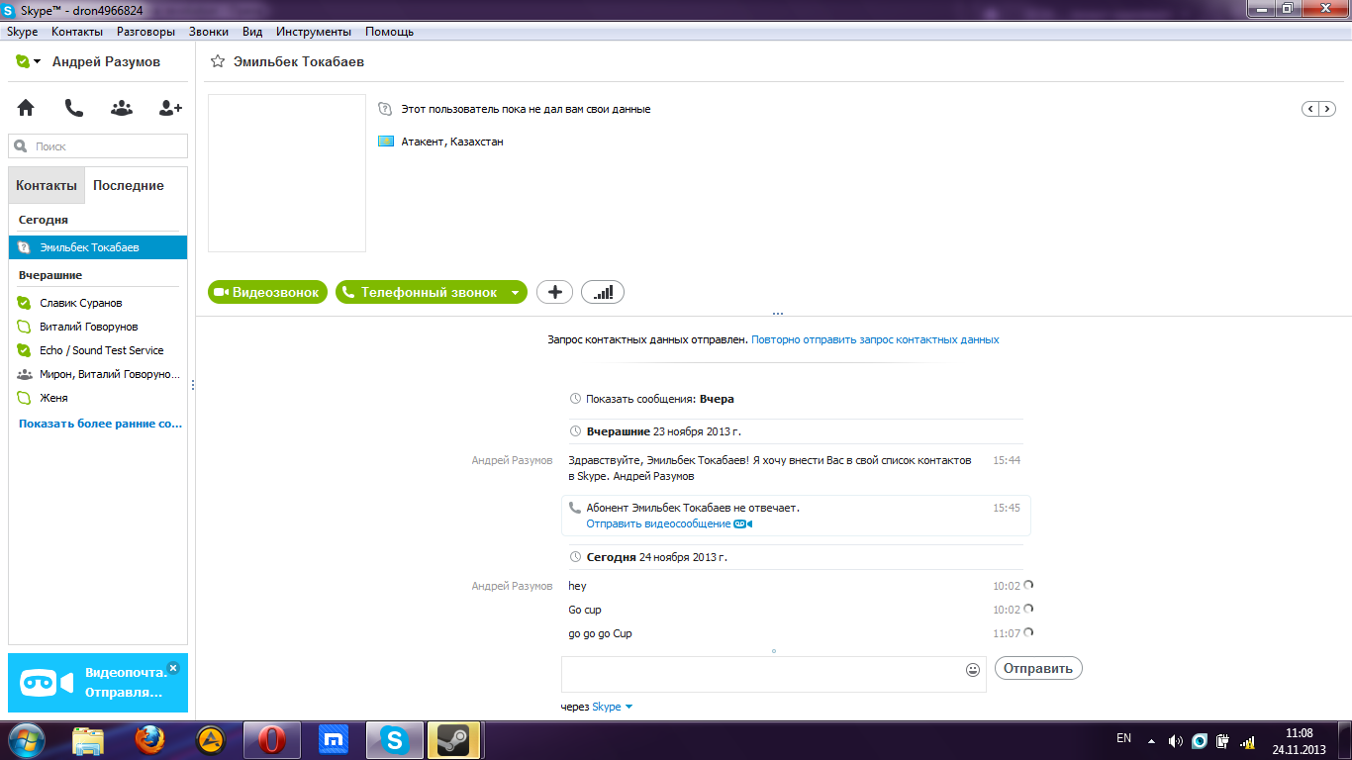Add a contact with plus-person icon

coord(170,108)
